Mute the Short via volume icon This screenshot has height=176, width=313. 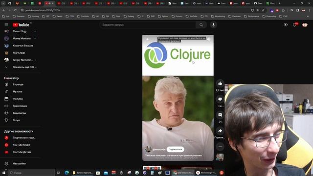(208, 39)
